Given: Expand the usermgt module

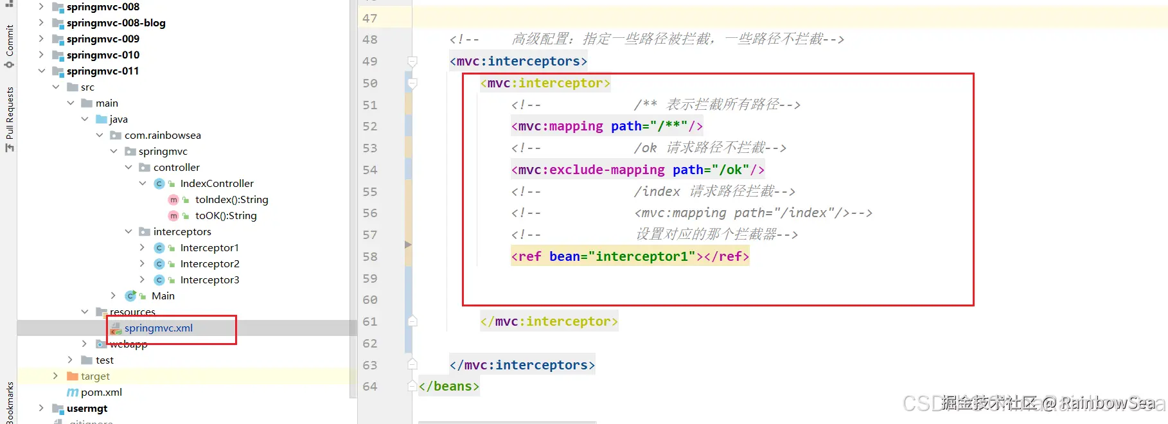Looking at the screenshot, I should tap(41, 409).
